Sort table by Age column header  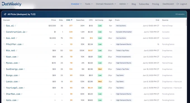coord(110,20)
